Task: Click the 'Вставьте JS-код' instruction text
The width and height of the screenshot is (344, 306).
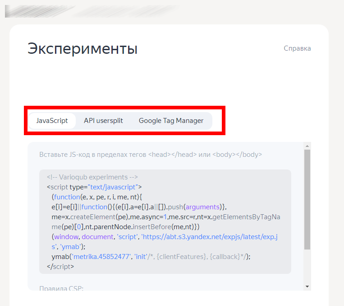Action: coord(151,155)
